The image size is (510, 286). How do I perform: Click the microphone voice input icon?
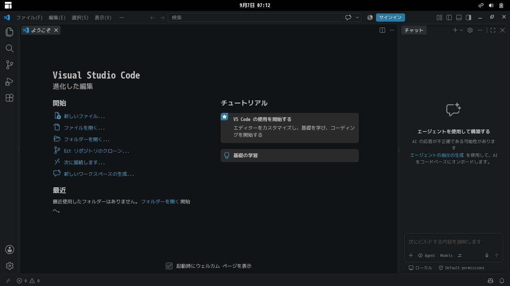[x=487, y=255]
